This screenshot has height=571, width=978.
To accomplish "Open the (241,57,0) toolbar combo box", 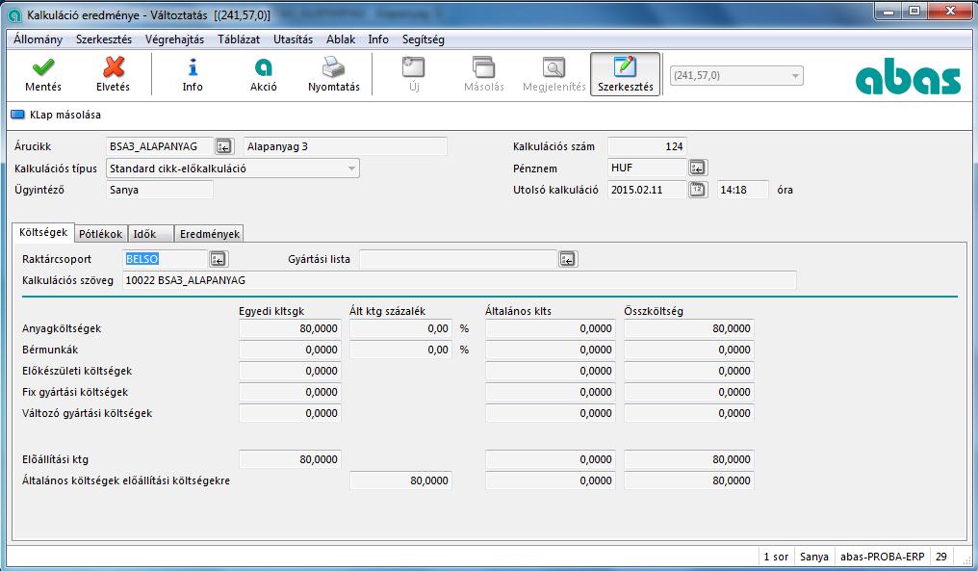I will click(x=736, y=75).
